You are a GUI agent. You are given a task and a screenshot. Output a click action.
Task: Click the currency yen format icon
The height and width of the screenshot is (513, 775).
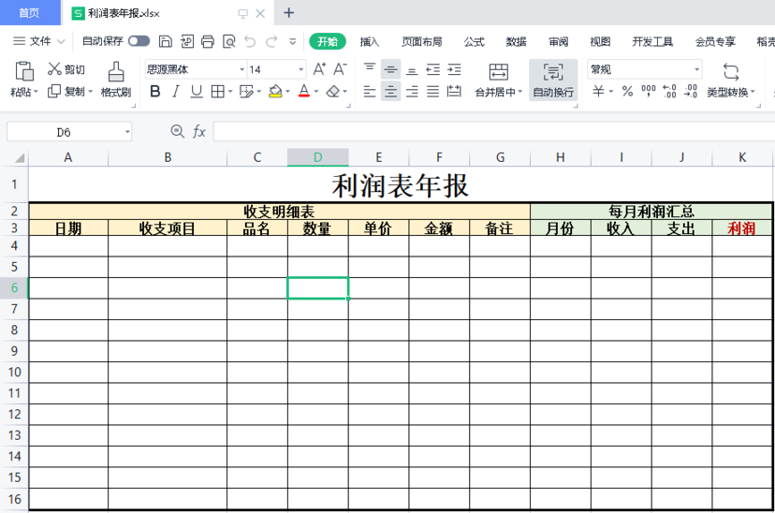(x=598, y=92)
